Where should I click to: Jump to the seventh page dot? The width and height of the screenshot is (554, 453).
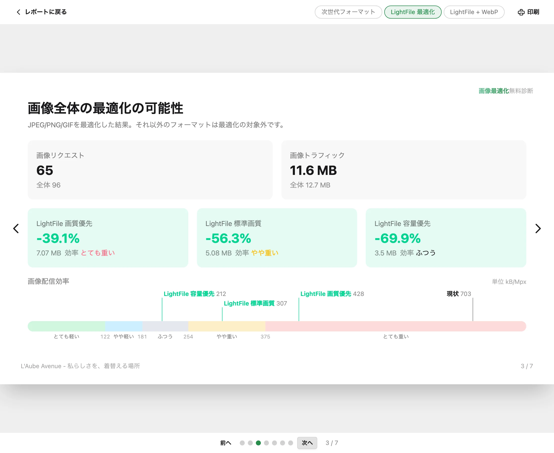pos(291,443)
